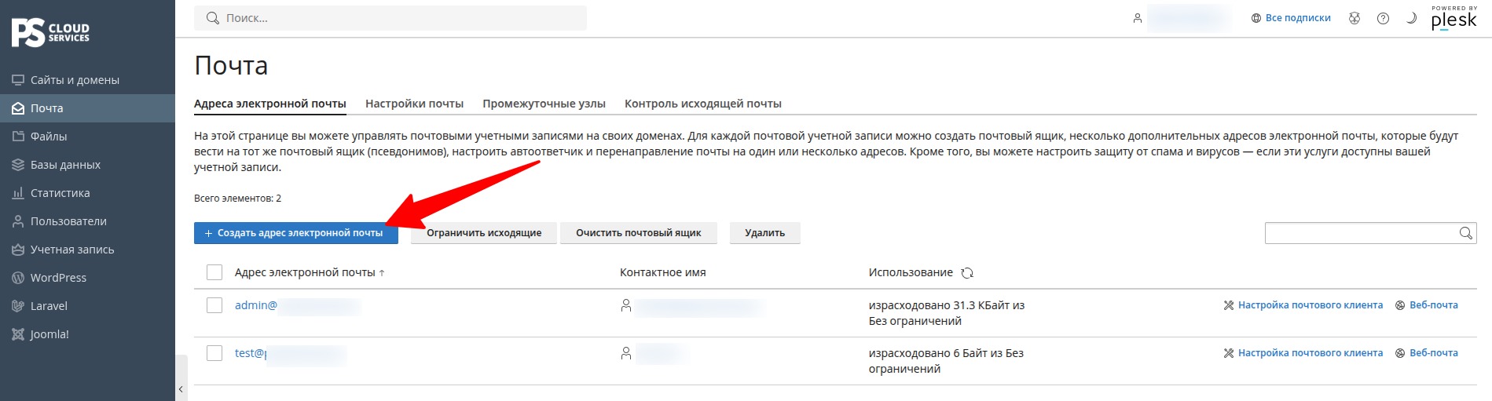
Task: Select all email addresses checkbox
Action: click(214, 272)
